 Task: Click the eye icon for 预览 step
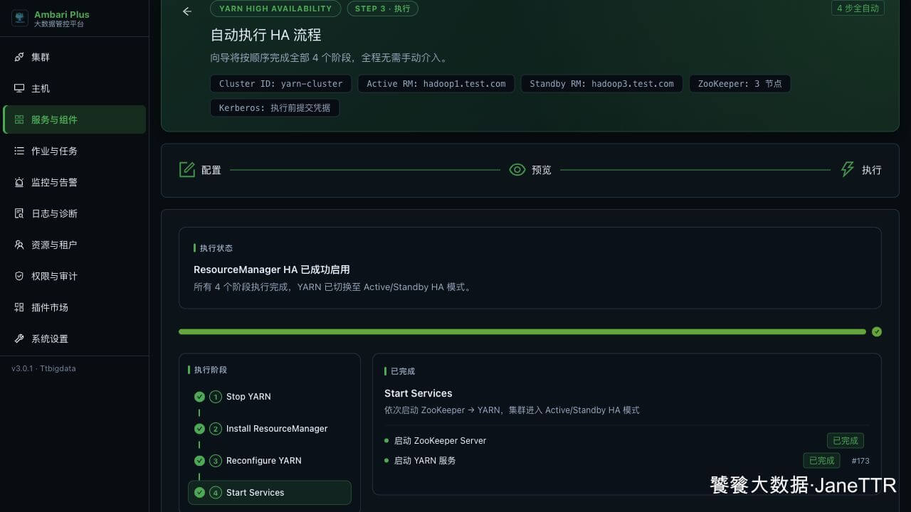click(517, 169)
